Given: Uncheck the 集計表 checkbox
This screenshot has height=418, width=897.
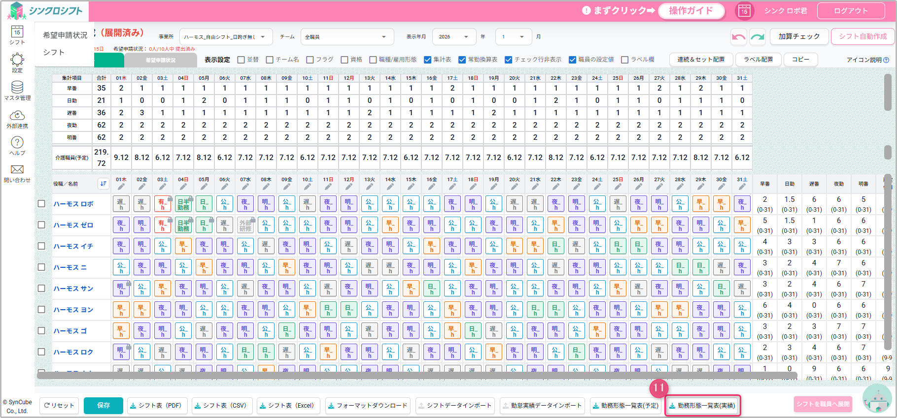Looking at the screenshot, I should [428, 60].
